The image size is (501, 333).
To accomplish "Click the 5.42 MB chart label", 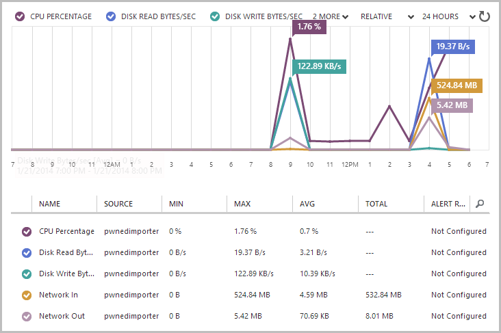I will [452, 105].
